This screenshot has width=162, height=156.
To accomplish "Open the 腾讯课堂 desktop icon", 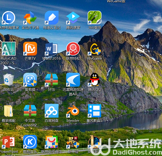I will (x=73, y=18).
